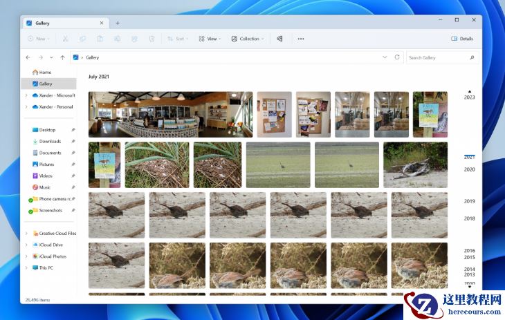Click the Delete trash icon
The image size is (505, 320).
[151, 39]
